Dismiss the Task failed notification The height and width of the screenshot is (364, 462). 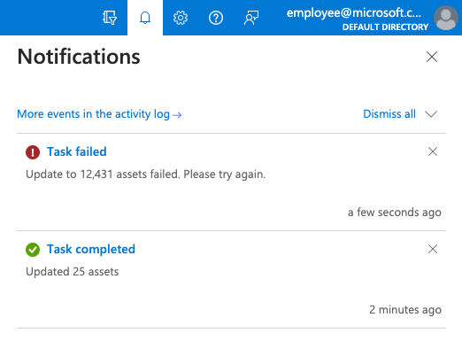[x=433, y=151]
